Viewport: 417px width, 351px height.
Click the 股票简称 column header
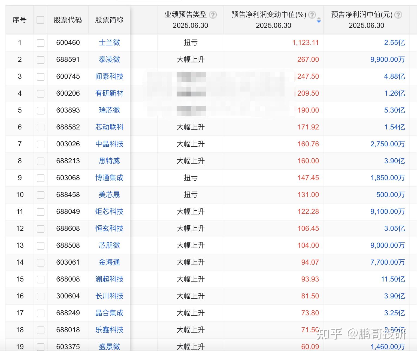(109, 20)
